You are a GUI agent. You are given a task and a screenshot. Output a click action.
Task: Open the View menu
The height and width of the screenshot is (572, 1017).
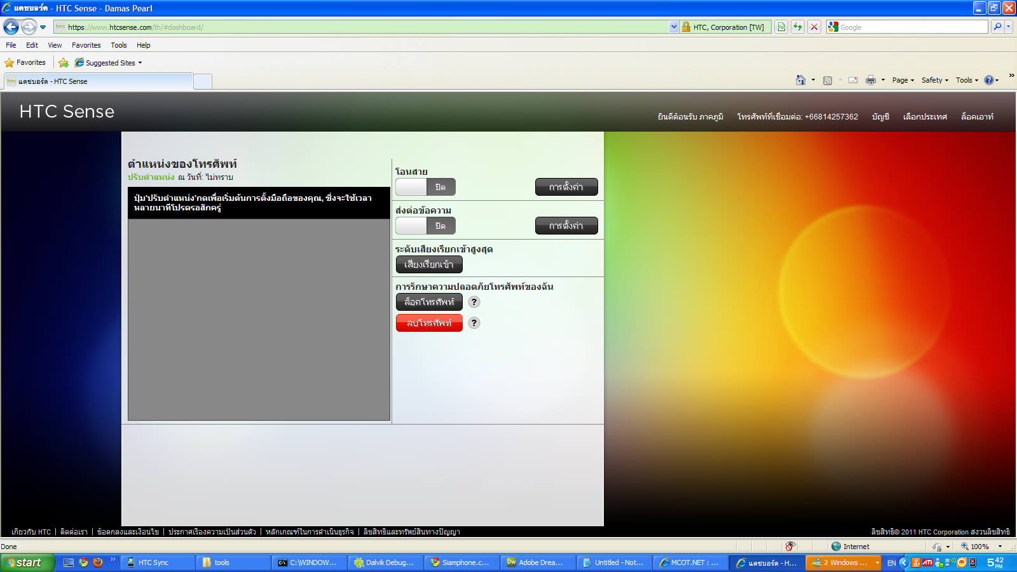55,45
